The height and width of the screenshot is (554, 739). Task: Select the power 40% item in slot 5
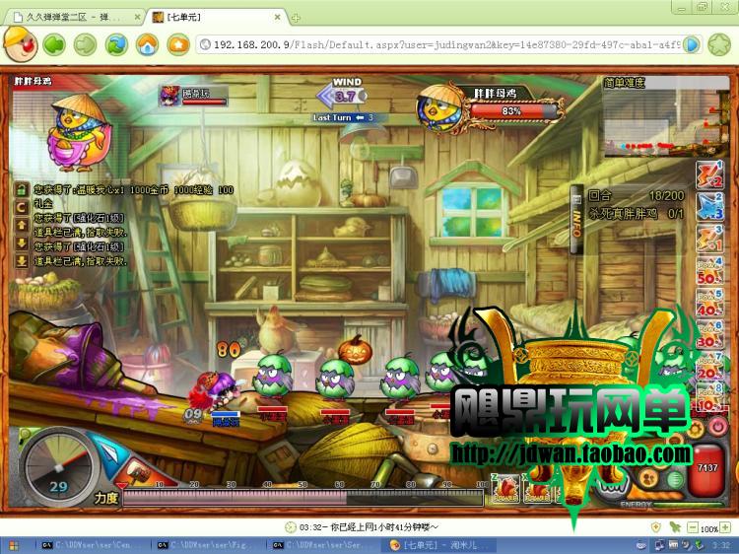(x=709, y=303)
